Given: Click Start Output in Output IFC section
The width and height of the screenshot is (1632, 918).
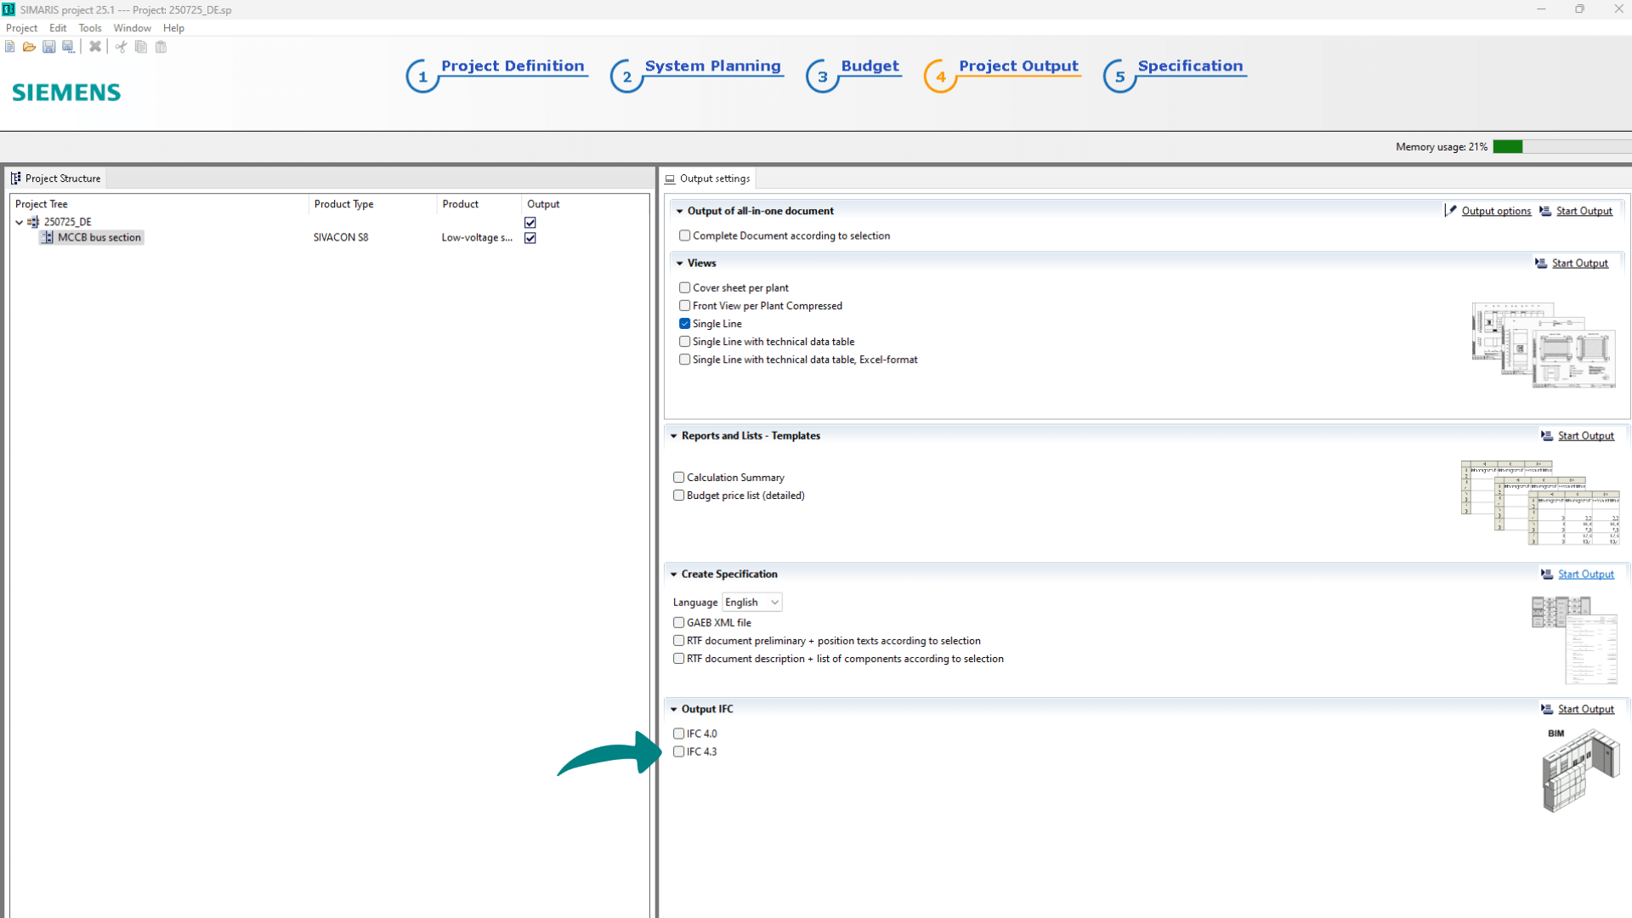Looking at the screenshot, I should (1585, 710).
